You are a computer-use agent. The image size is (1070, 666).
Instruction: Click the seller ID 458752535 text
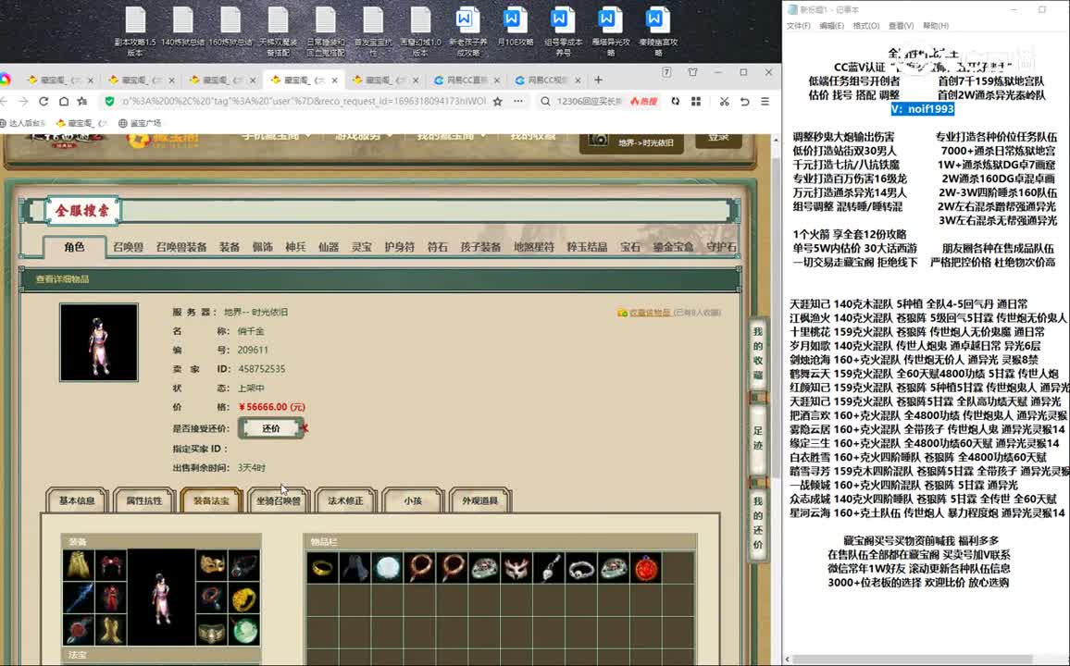point(261,369)
